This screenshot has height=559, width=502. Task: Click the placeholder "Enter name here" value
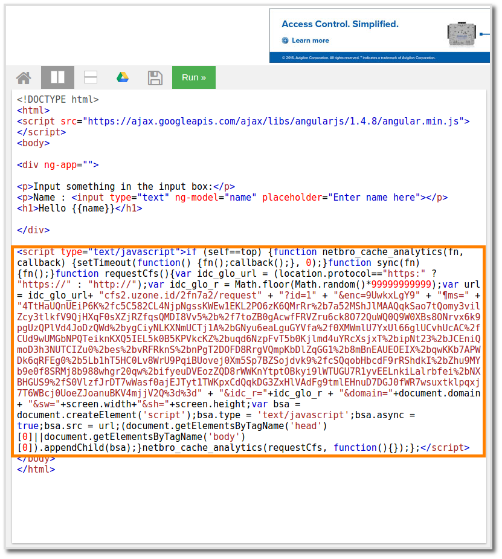(x=374, y=197)
